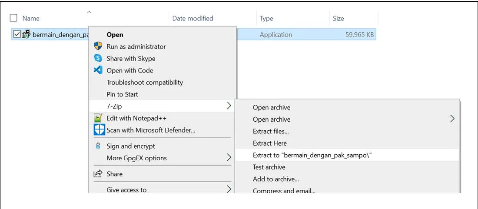
Task: Click the Microsoft Defender shield icon
Action: [x=100, y=129]
